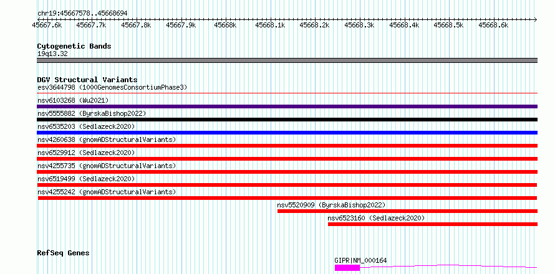Click the red bar under nsv6519499
Screen dimensions: 555x274
pyautogui.click(x=287, y=185)
